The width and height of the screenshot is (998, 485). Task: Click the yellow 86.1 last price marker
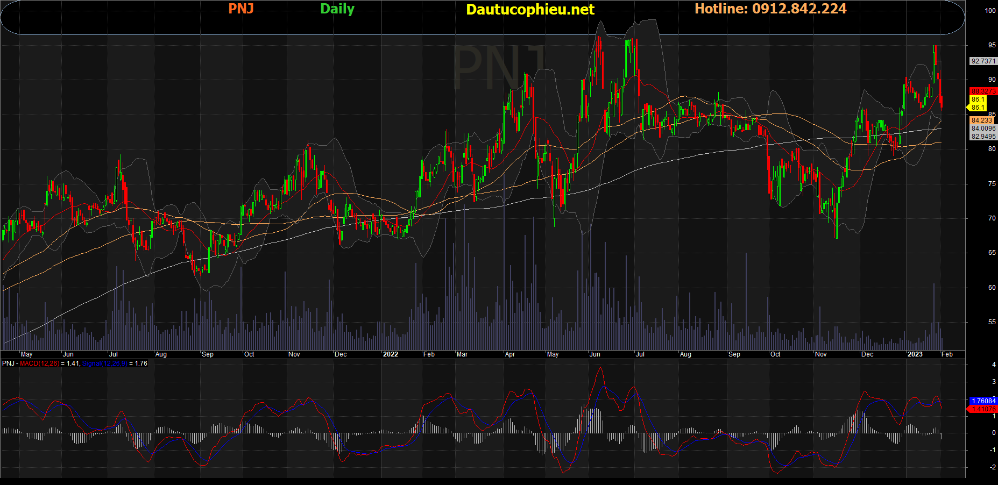coord(978,99)
